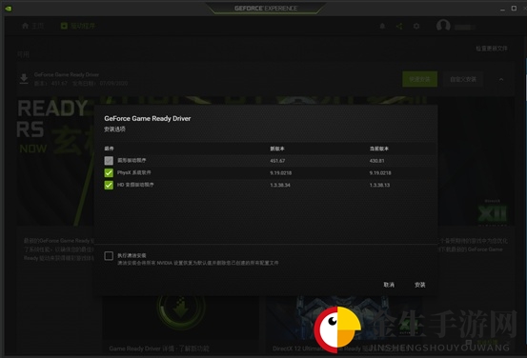This screenshot has width=527, height=358.
Task: Click the Cancel button in the dialog
Action: (389, 285)
